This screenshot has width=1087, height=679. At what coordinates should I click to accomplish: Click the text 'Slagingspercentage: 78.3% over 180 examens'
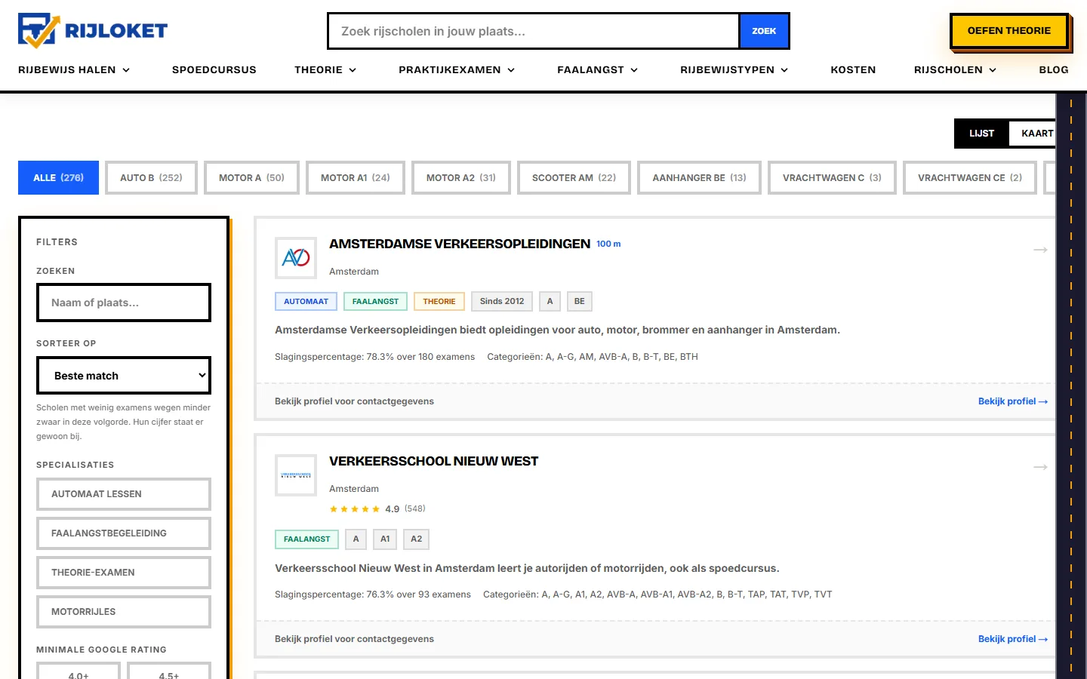(375, 357)
